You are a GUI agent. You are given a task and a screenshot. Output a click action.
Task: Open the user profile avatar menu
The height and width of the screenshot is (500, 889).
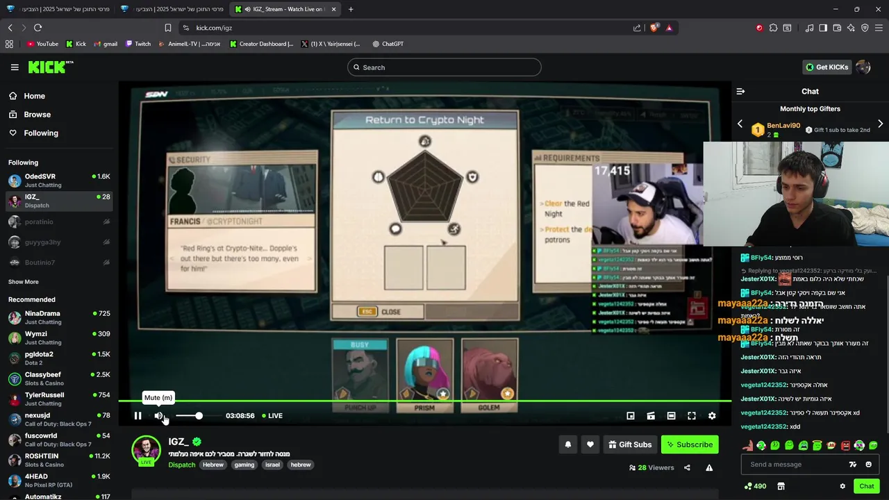pyautogui.click(x=863, y=67)
